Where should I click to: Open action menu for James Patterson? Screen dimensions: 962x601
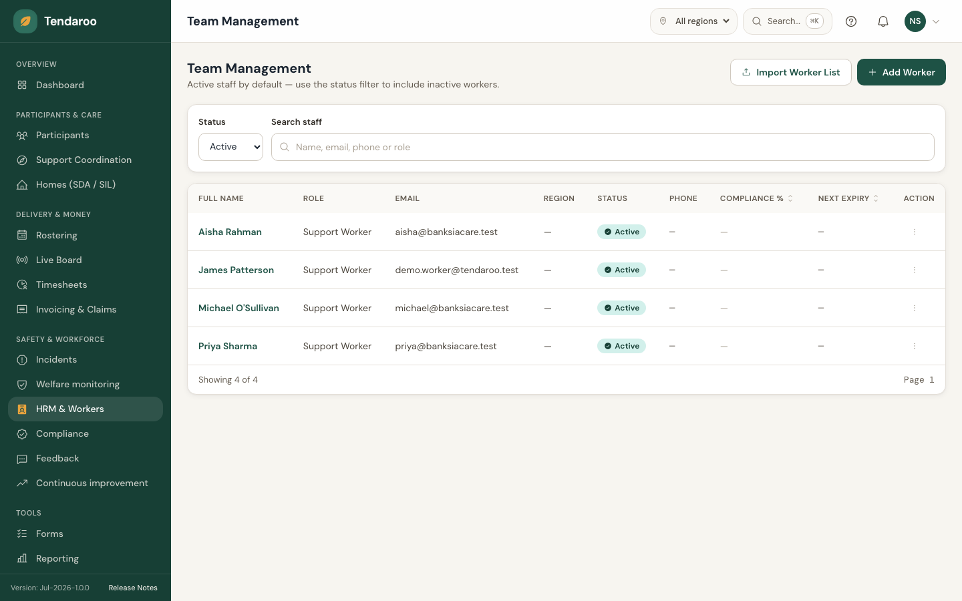pos(915,270)
